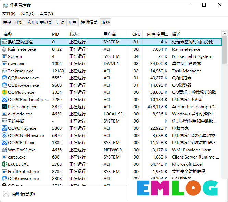Click the Task Manager title bar icon
This screenshot has width=228, height=202.
click(x=5, y=5)
